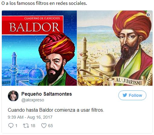Image resolution: width=154 pixels, height=135 pixels.
Task: Select tweet text about Baldor filtros
Action: [x=56, y=110]
